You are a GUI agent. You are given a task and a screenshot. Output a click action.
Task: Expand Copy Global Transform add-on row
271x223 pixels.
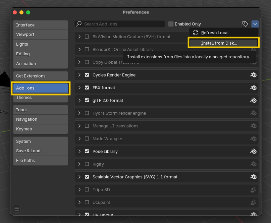click(x=79, y=62)
